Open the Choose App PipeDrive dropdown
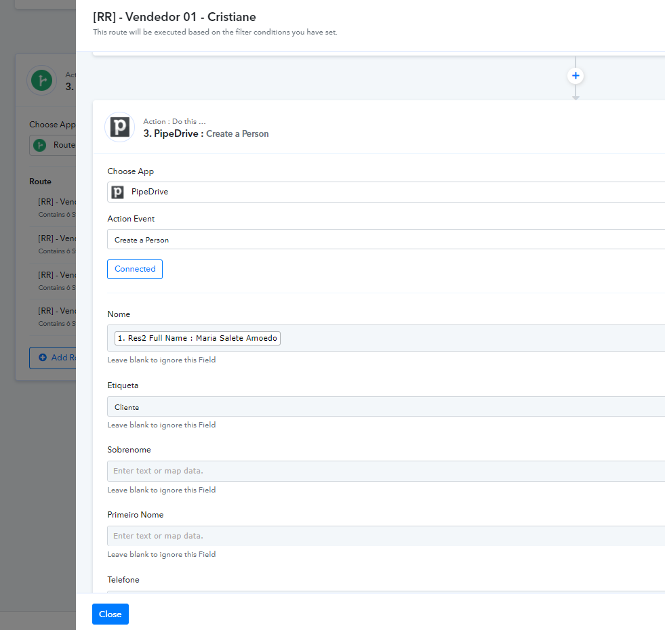The image size is (665, 630). click(386, 192)
